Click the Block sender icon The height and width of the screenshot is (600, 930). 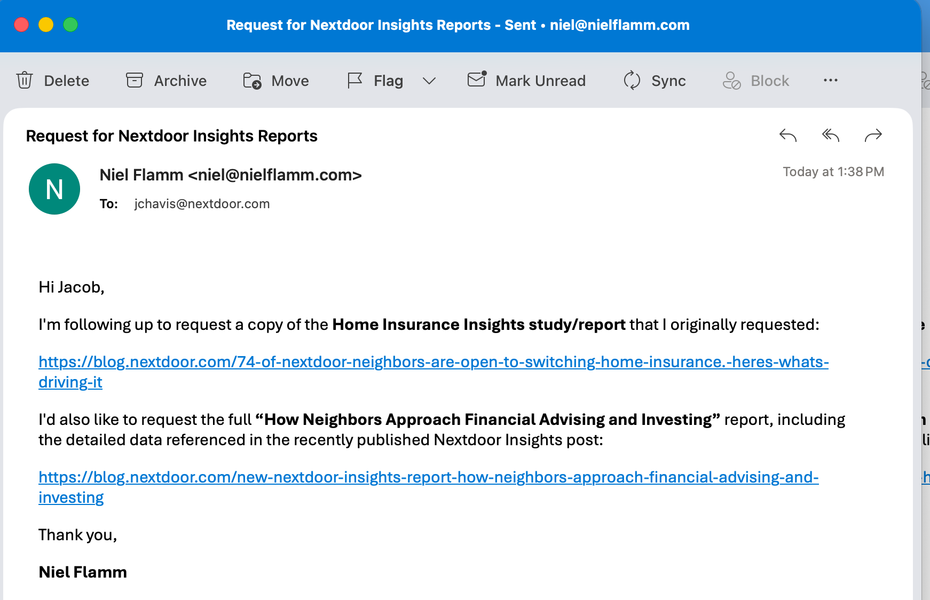[731, 81]
